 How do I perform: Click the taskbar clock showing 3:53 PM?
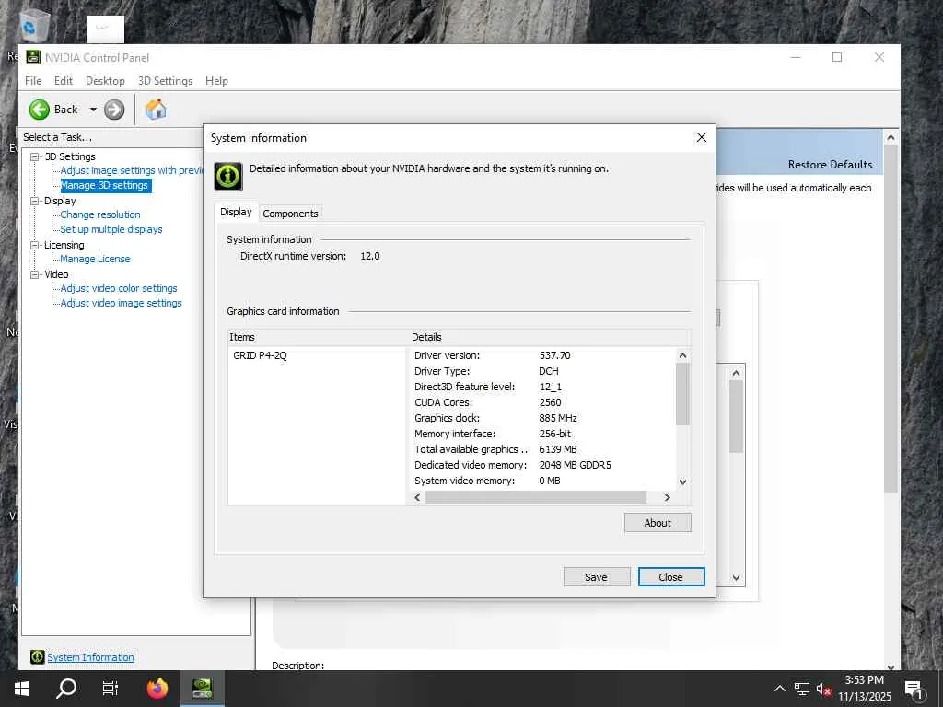tap(865, 689)
